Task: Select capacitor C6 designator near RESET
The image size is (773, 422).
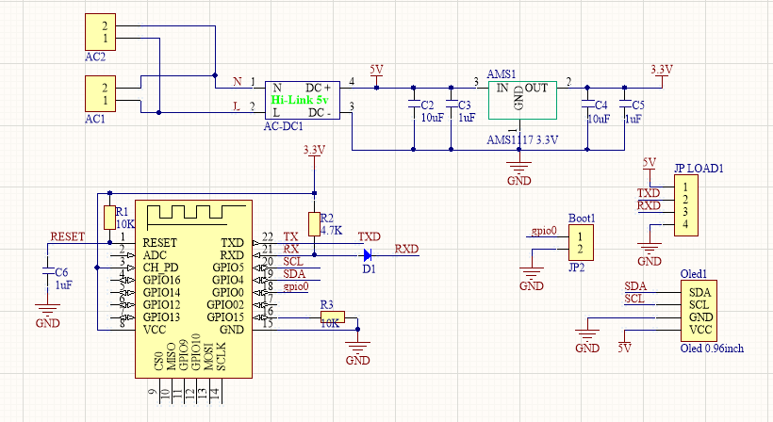Action: pos(61,273)
